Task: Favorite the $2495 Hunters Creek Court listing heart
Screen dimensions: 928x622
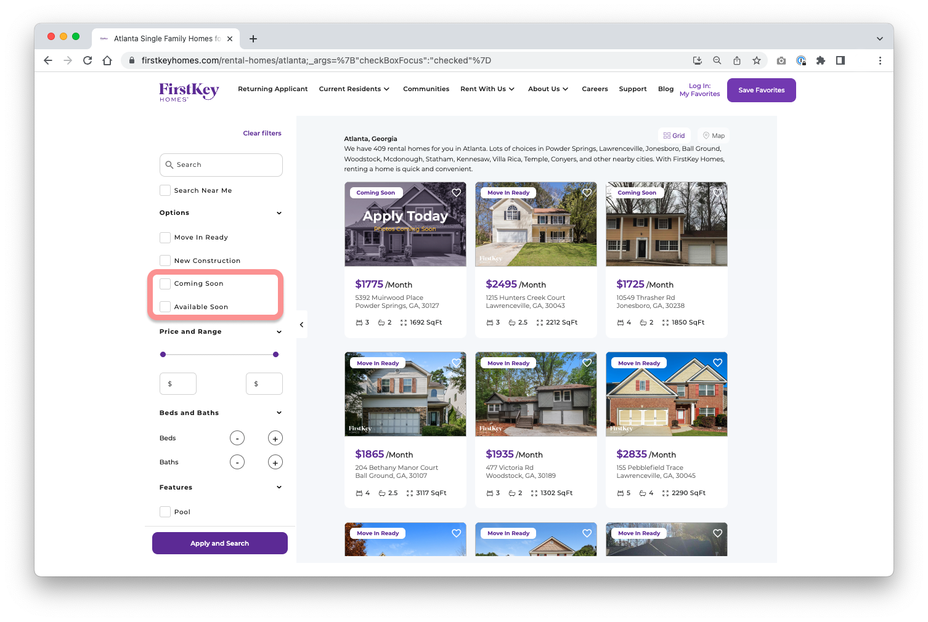Action: tap(587, 193)
